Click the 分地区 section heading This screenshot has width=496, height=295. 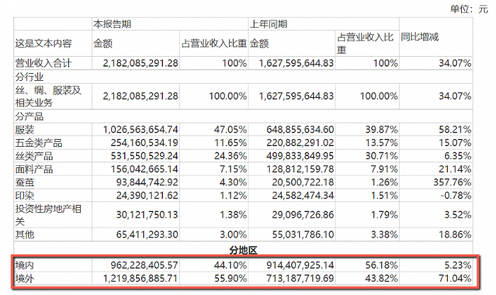pyautogui.click(x=243, y=250)
